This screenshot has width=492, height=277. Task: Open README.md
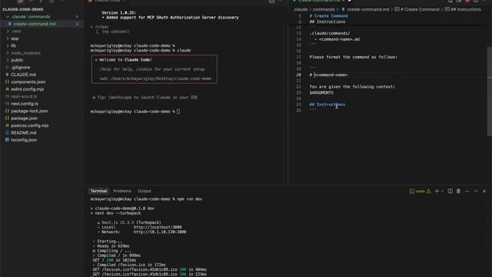coord(24,132)
